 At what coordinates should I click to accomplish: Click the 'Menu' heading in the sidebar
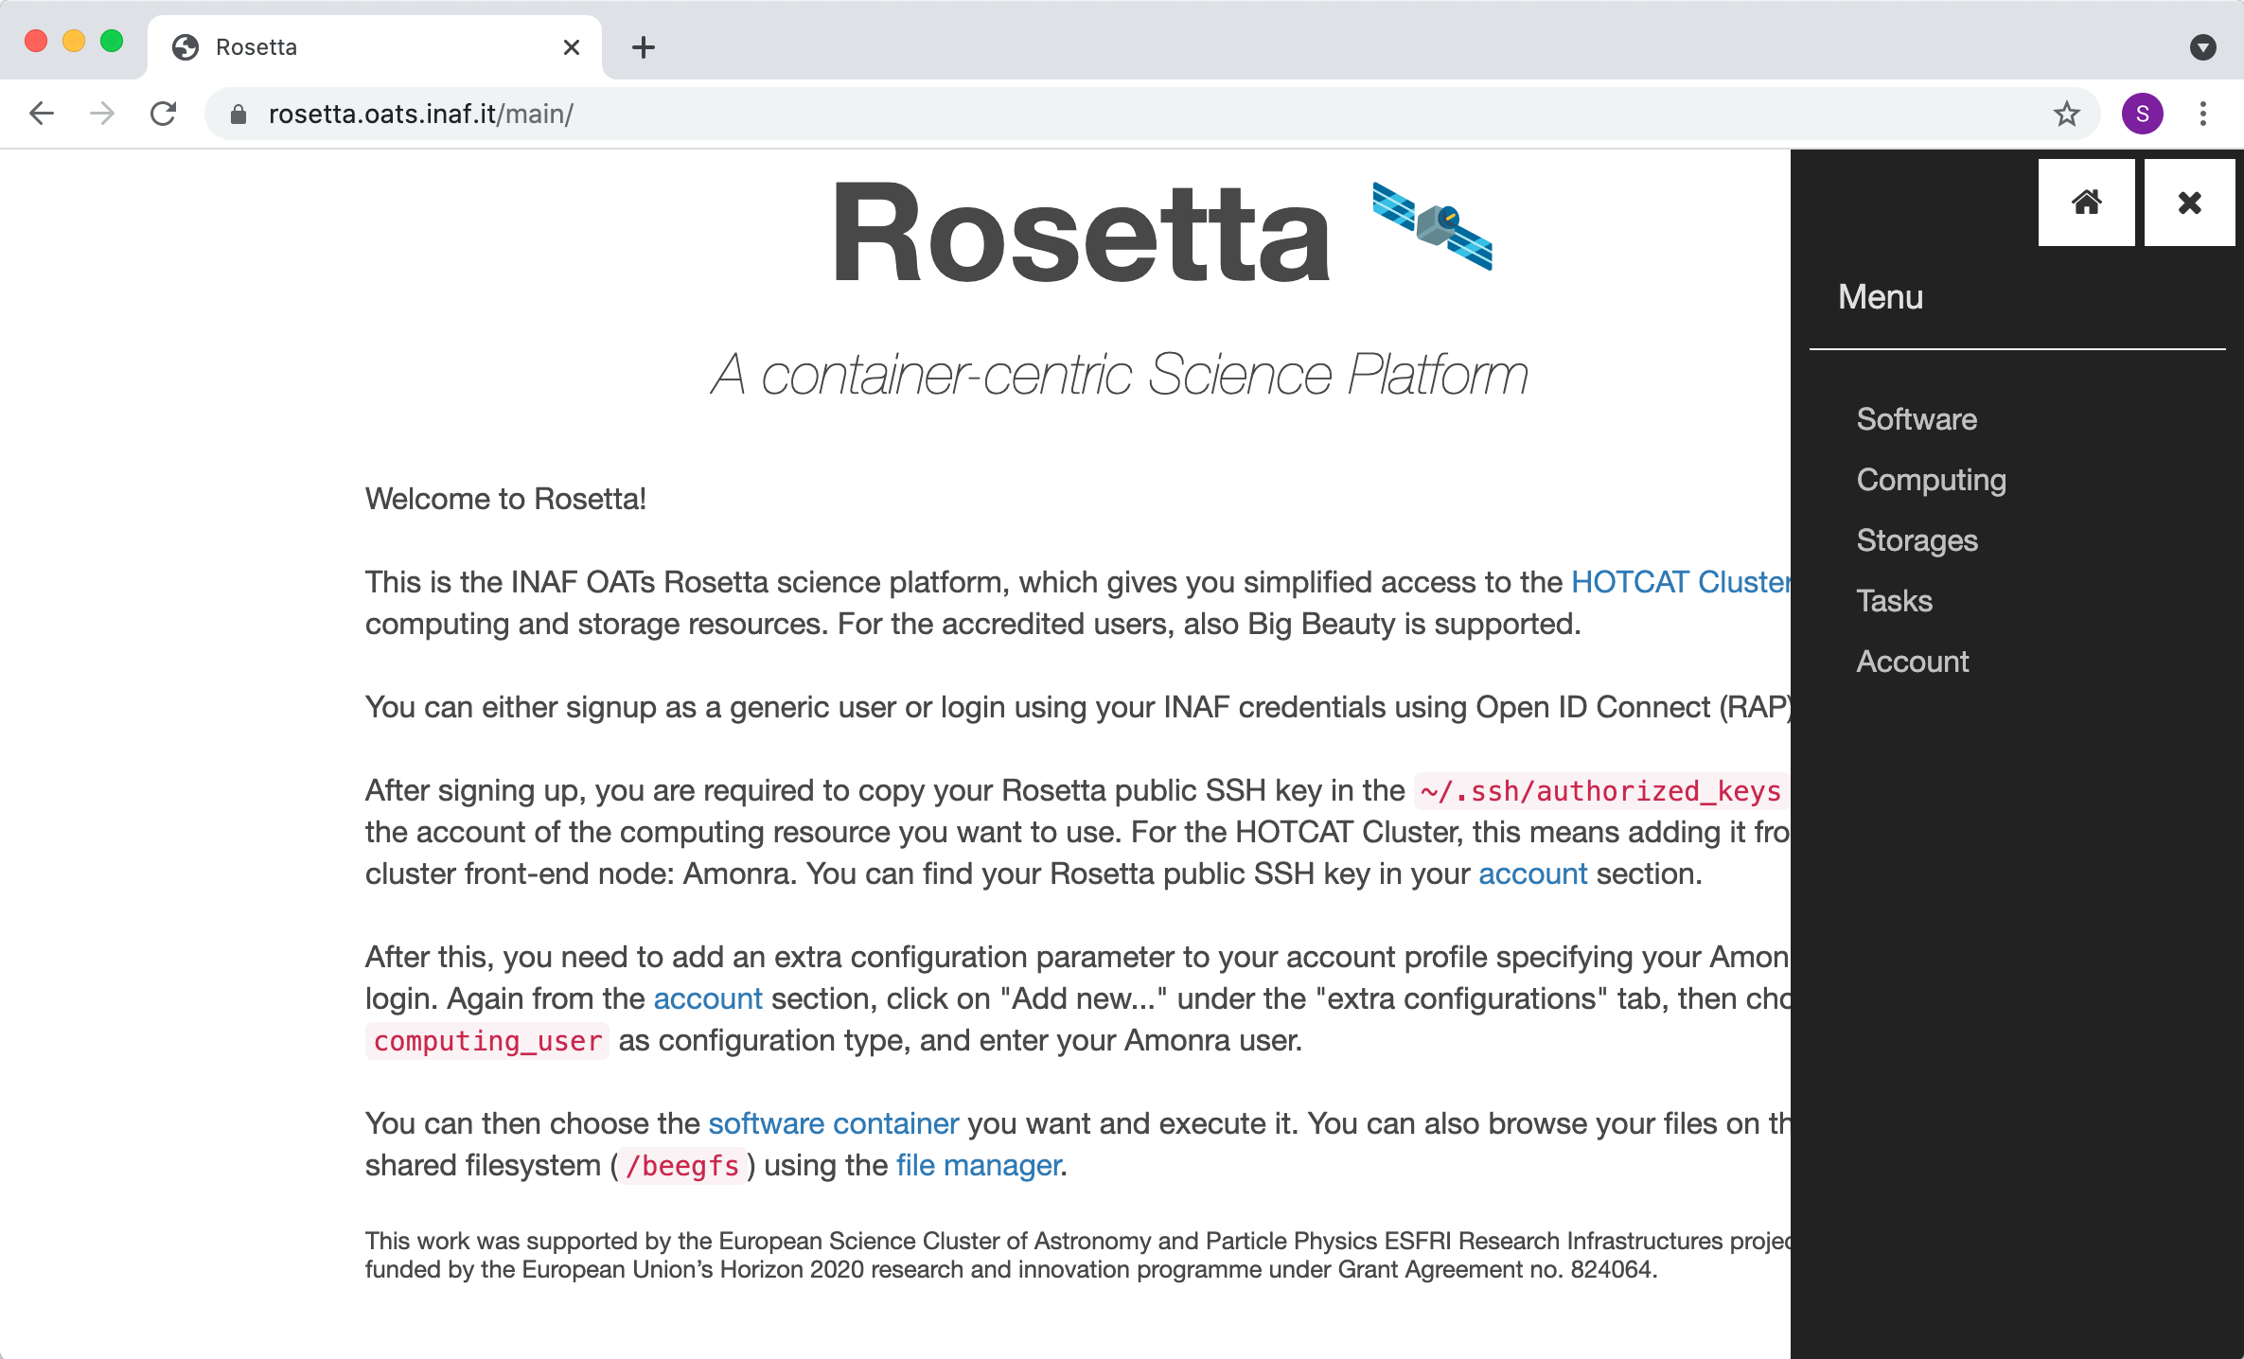[x=1880, y=297]
